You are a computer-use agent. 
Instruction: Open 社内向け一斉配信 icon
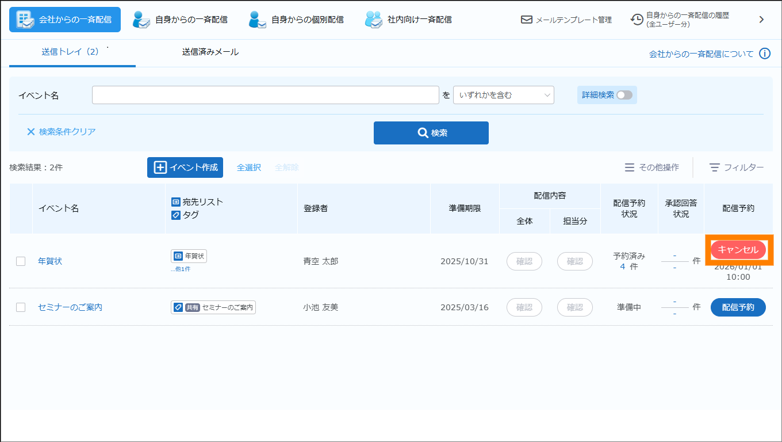tap(374, 20)
